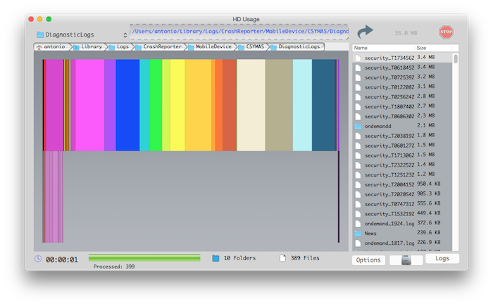
Task: Click the Size column header
Action: point(434,48)
